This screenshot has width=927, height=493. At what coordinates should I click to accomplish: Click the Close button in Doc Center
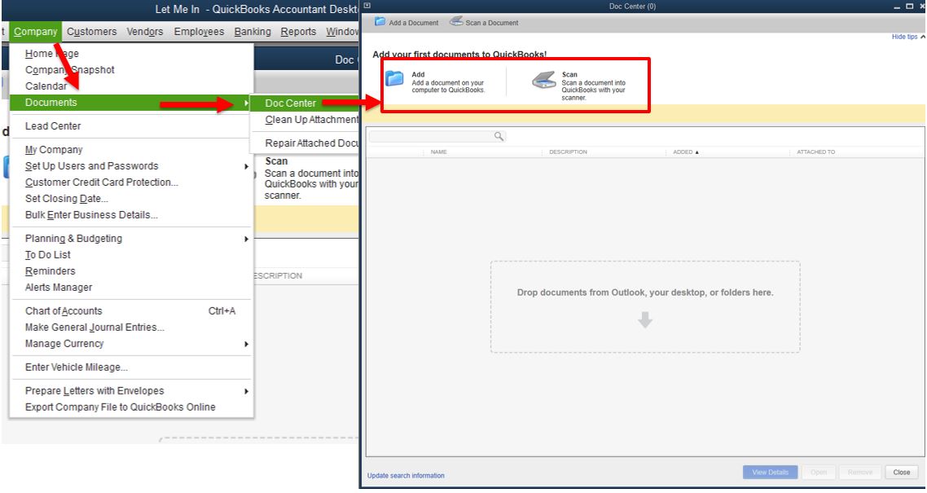[902, 473]
